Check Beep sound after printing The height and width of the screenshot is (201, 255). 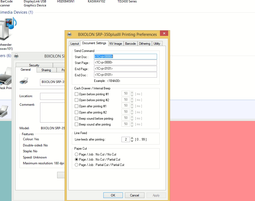click(77, 124)
